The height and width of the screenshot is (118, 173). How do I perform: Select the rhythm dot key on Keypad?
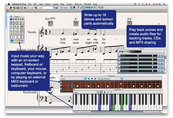coord(19,37)
